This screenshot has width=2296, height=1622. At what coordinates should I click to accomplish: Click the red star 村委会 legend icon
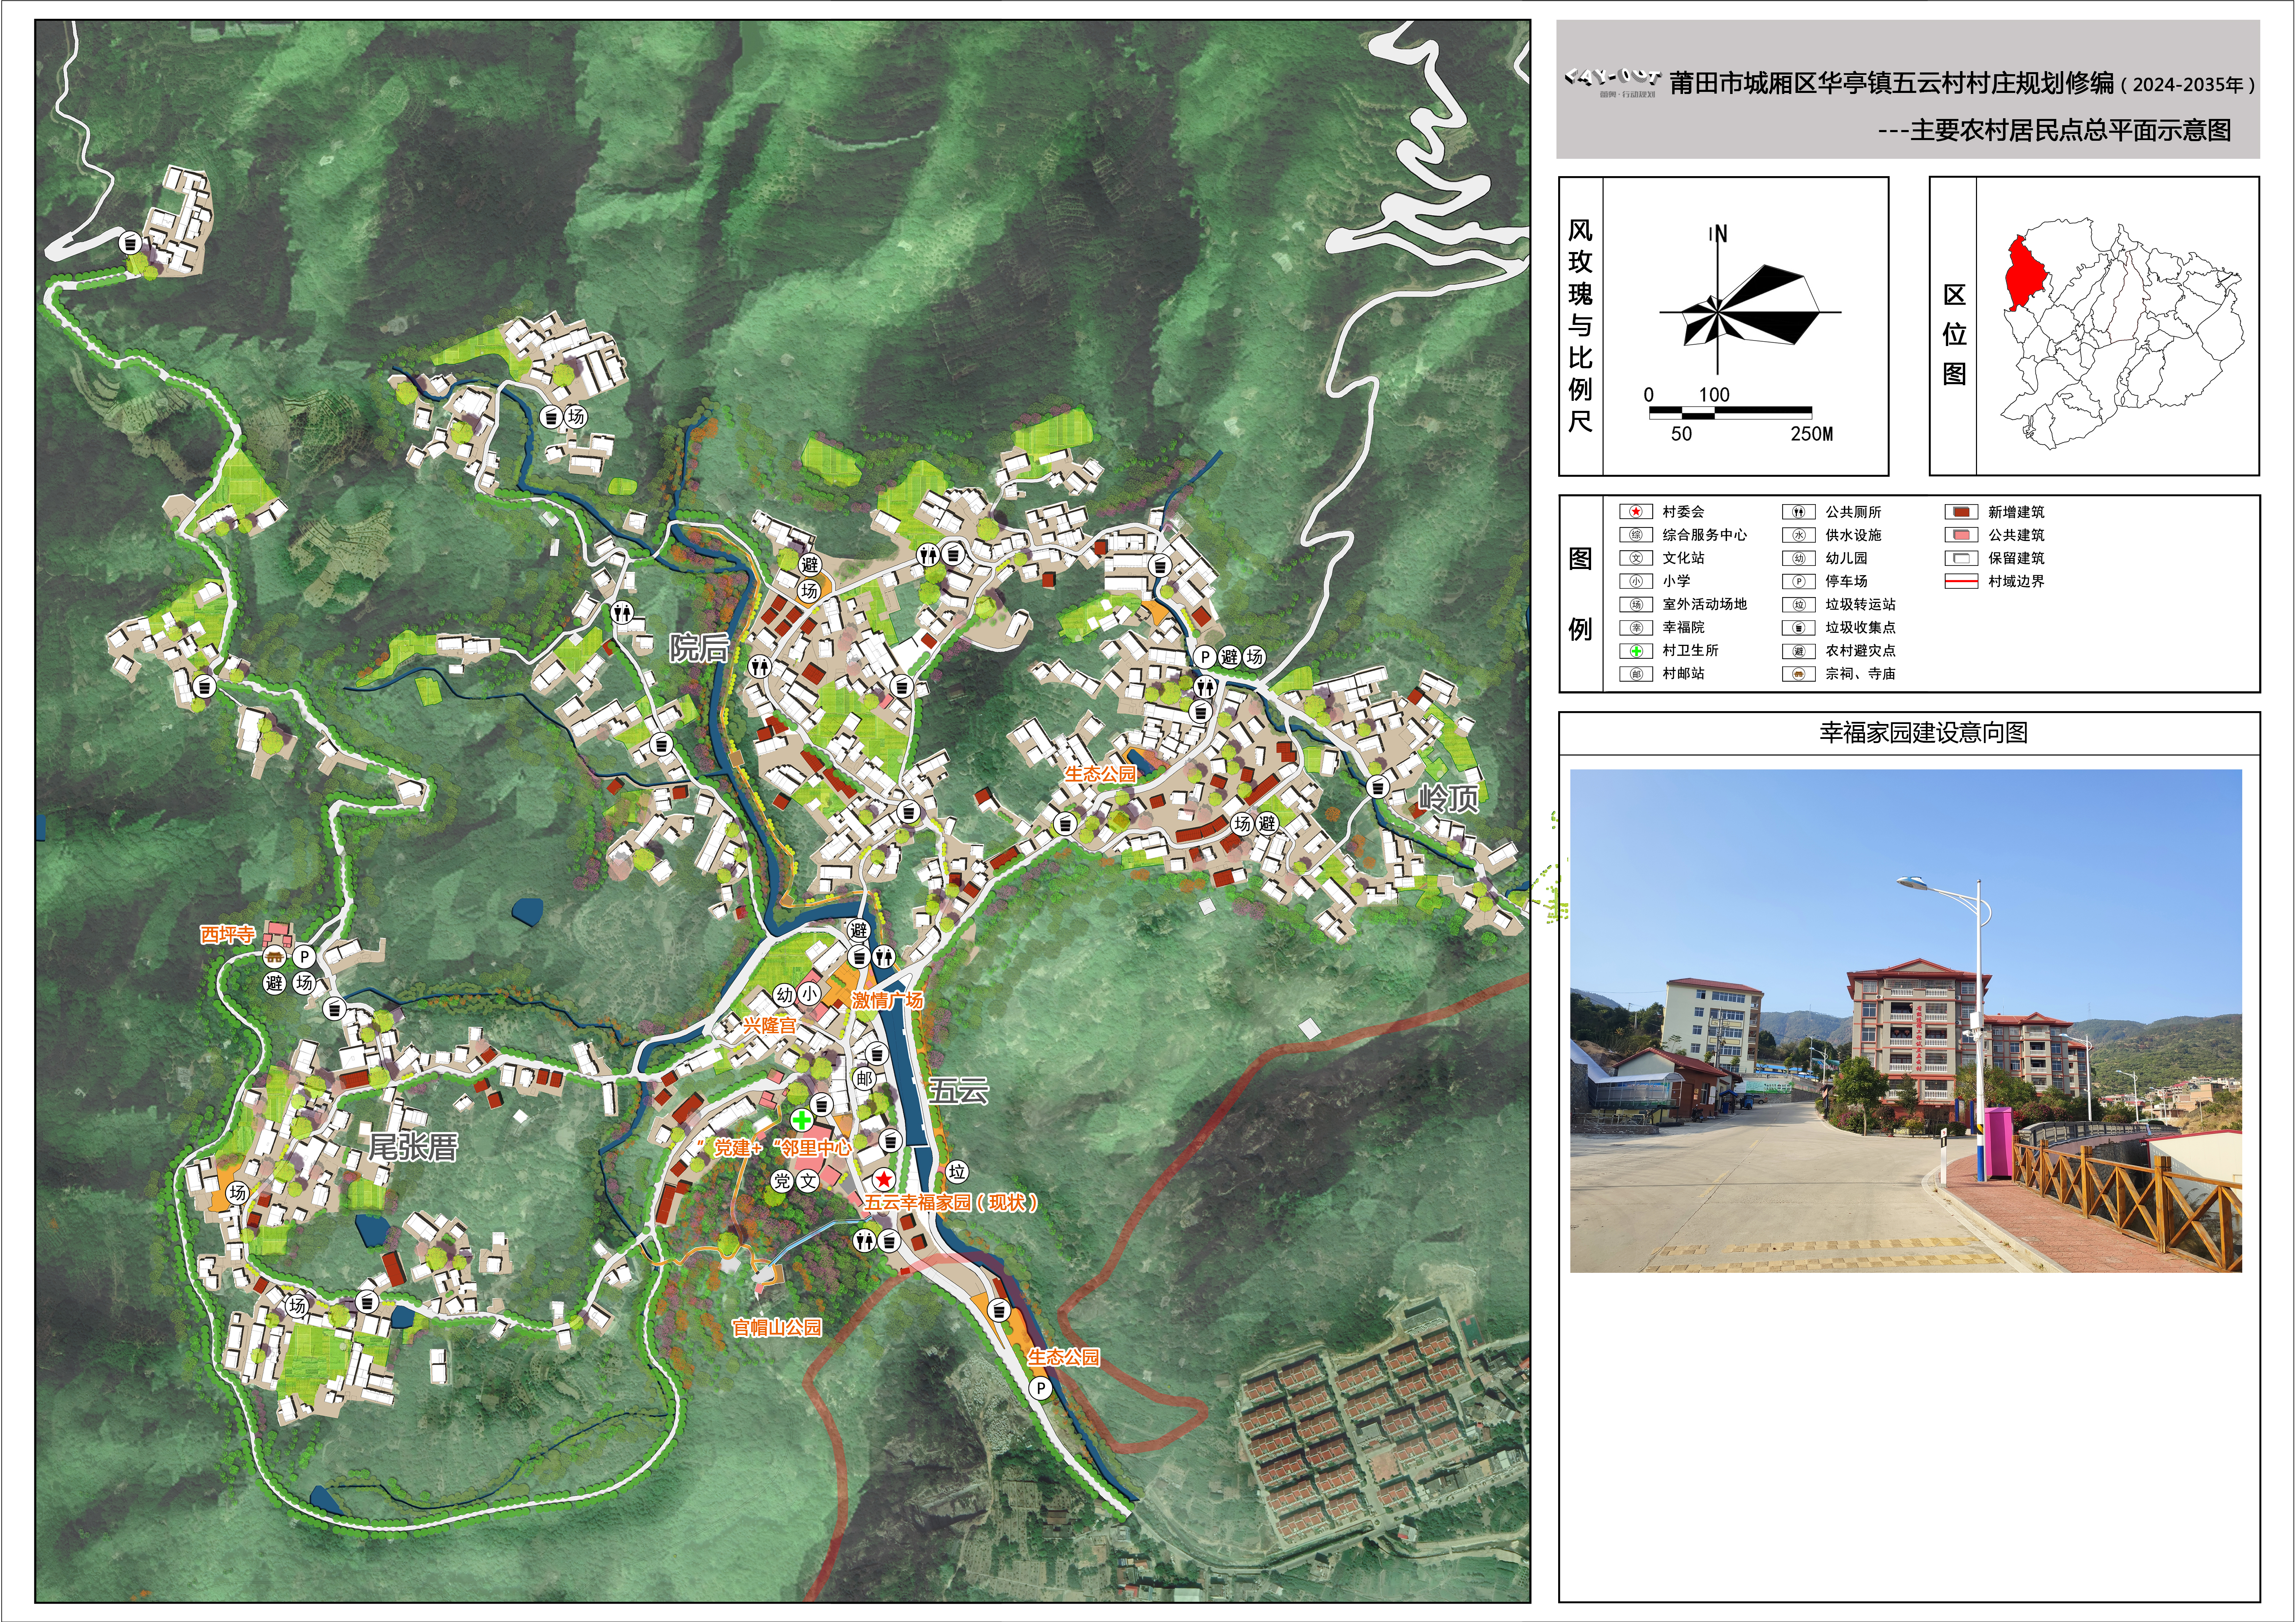pyautogui.click(x=1636, y=511)
